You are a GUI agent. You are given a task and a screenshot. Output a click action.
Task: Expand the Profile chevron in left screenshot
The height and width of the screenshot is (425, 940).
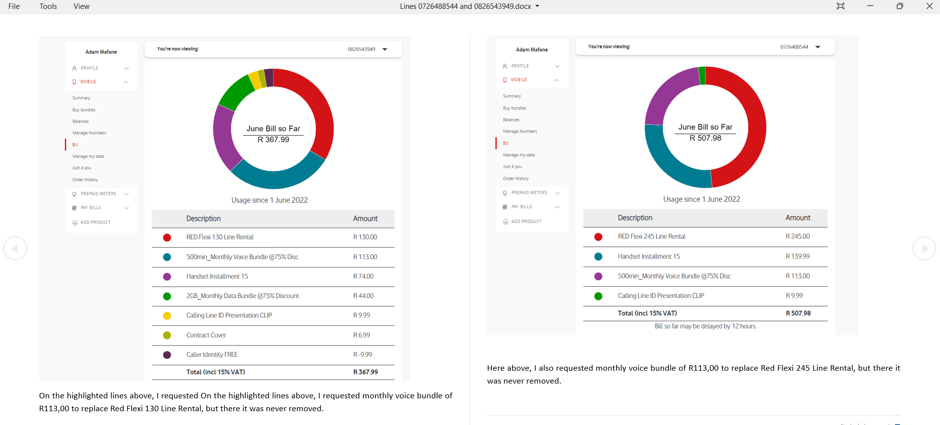(x=127, y=68)
